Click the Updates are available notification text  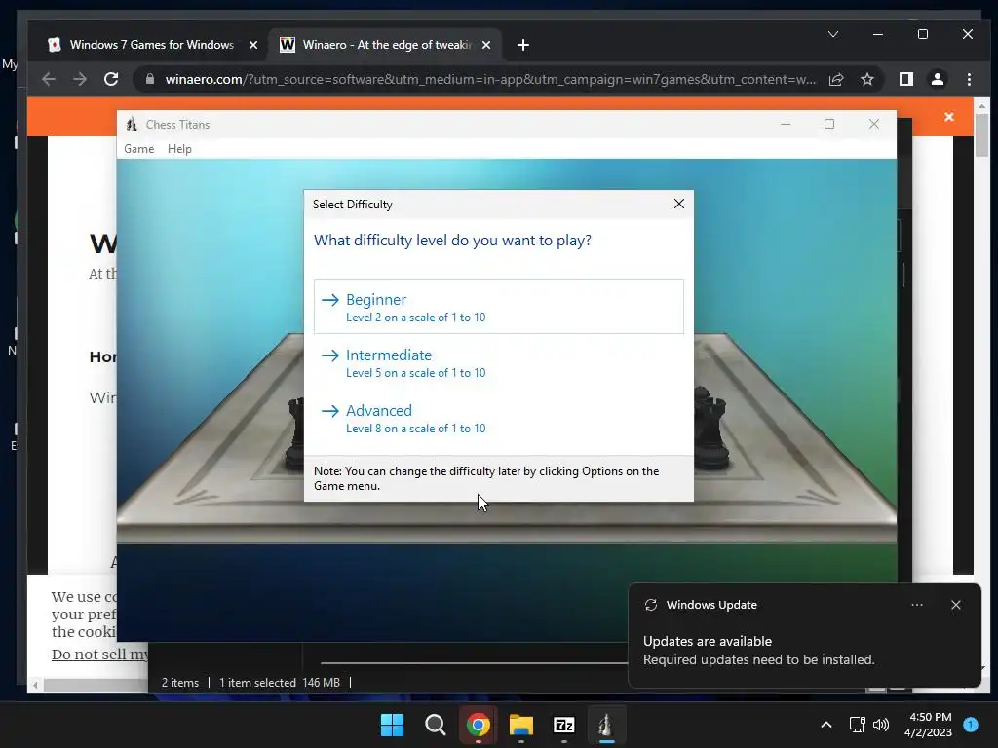[x=708, y=641]
